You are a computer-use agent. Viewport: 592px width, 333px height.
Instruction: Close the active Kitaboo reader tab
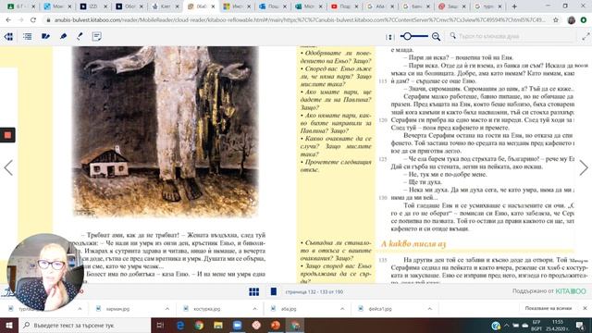click(213, 6)
